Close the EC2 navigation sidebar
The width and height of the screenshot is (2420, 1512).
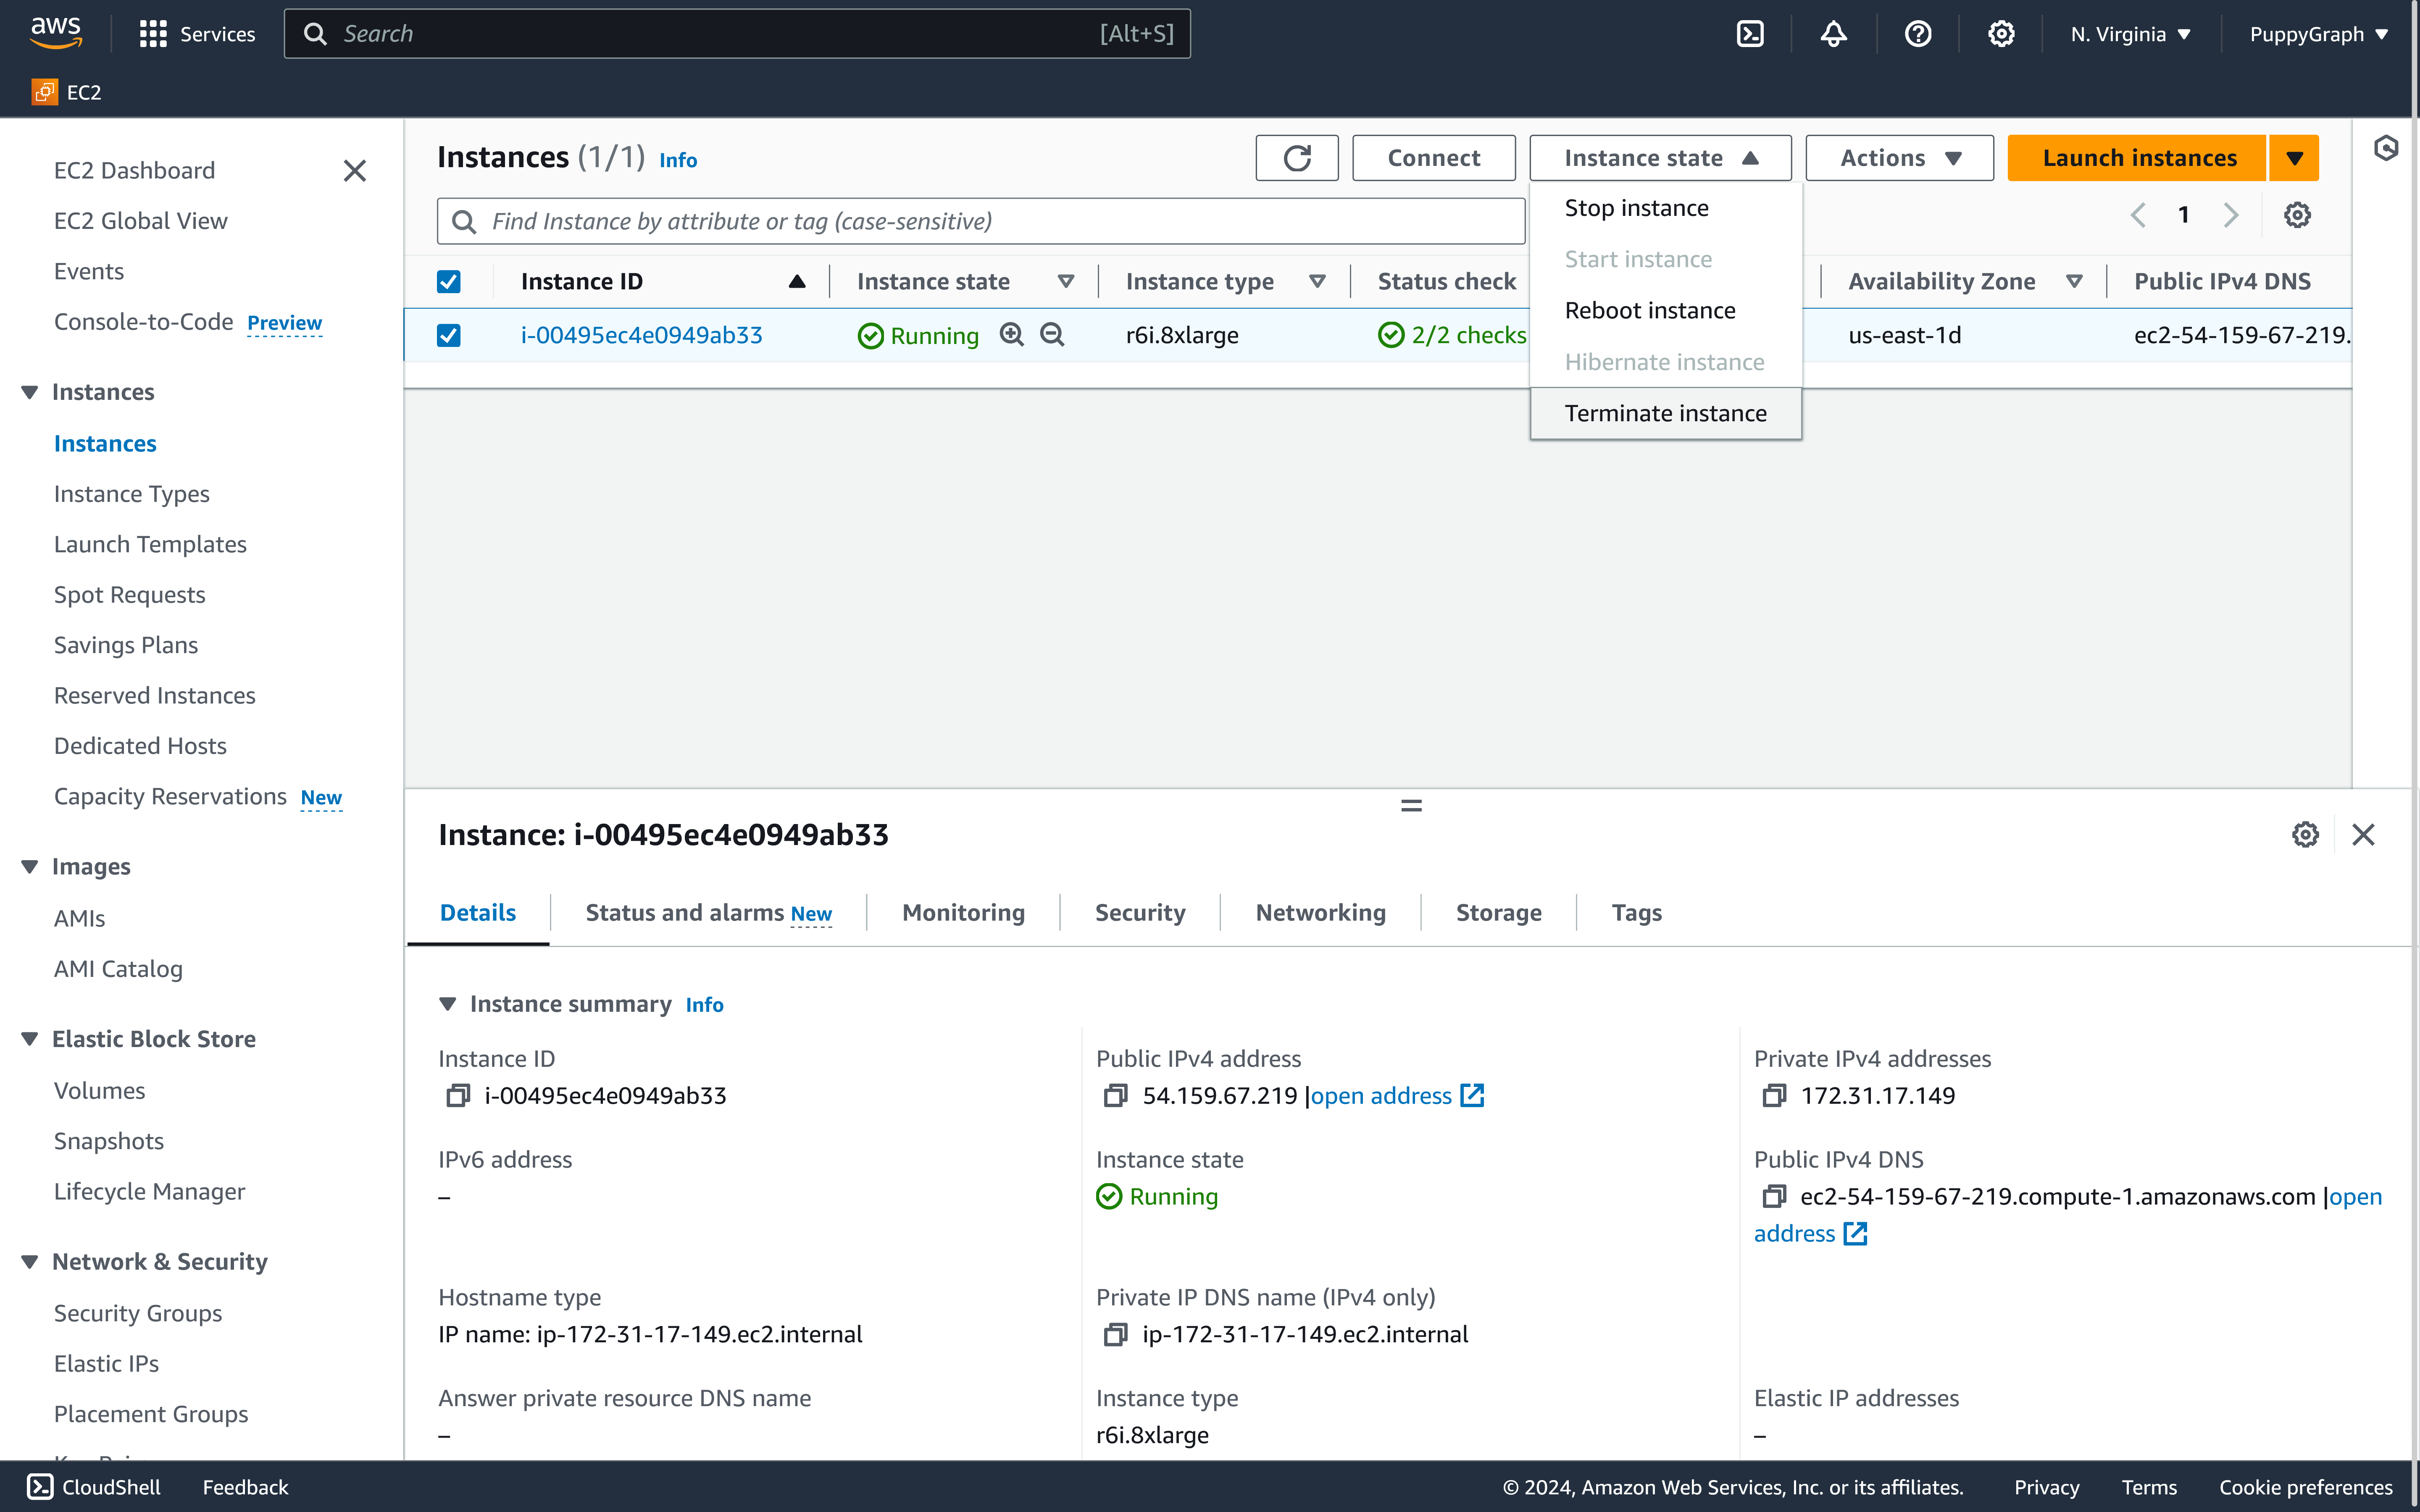point(354,171)
